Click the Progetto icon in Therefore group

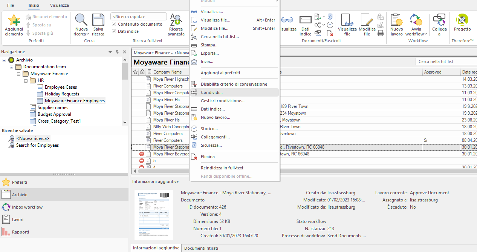point(462,20)
